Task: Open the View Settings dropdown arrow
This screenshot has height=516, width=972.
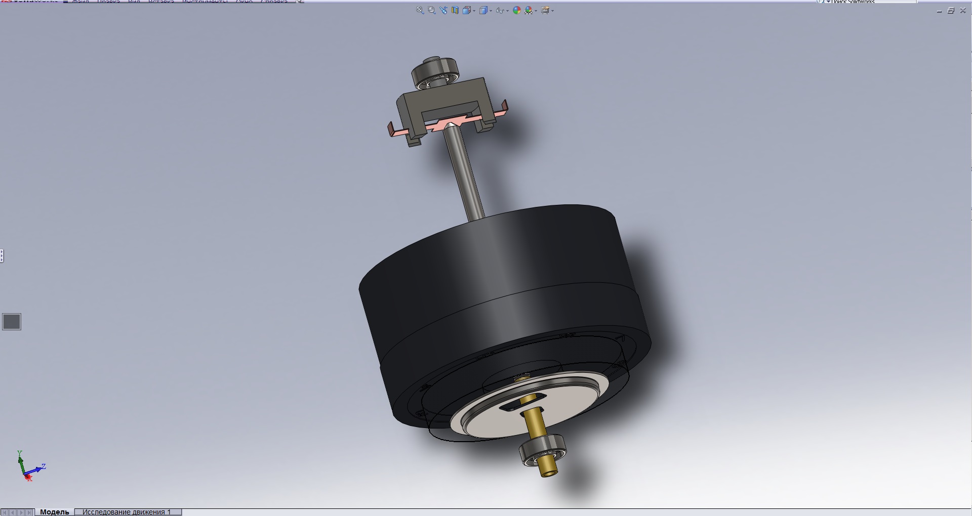Action: click(x=552, y=11)
